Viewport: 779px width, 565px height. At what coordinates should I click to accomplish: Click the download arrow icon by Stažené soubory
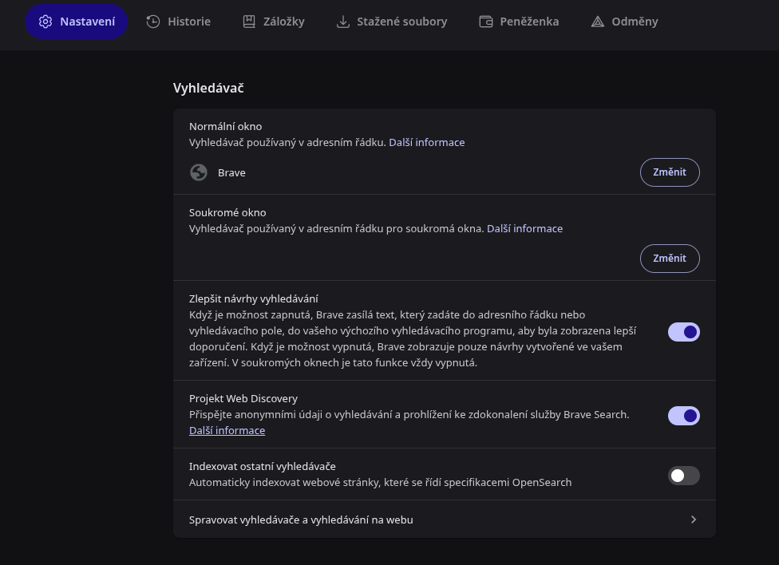point(343,22)
